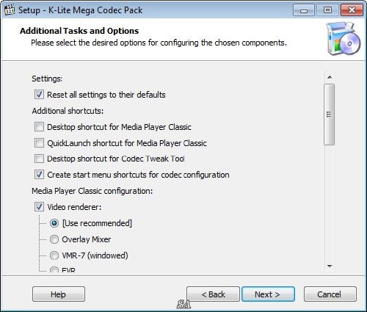The image size is (367, 312).
Task: Uncheck Reset all settings to their defaults
Action: pyautogui.click(x=39, y=95)
